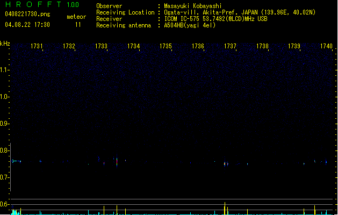338x215 pixels.
Task: Click the 1732 time axis marker
Action: 69,46
